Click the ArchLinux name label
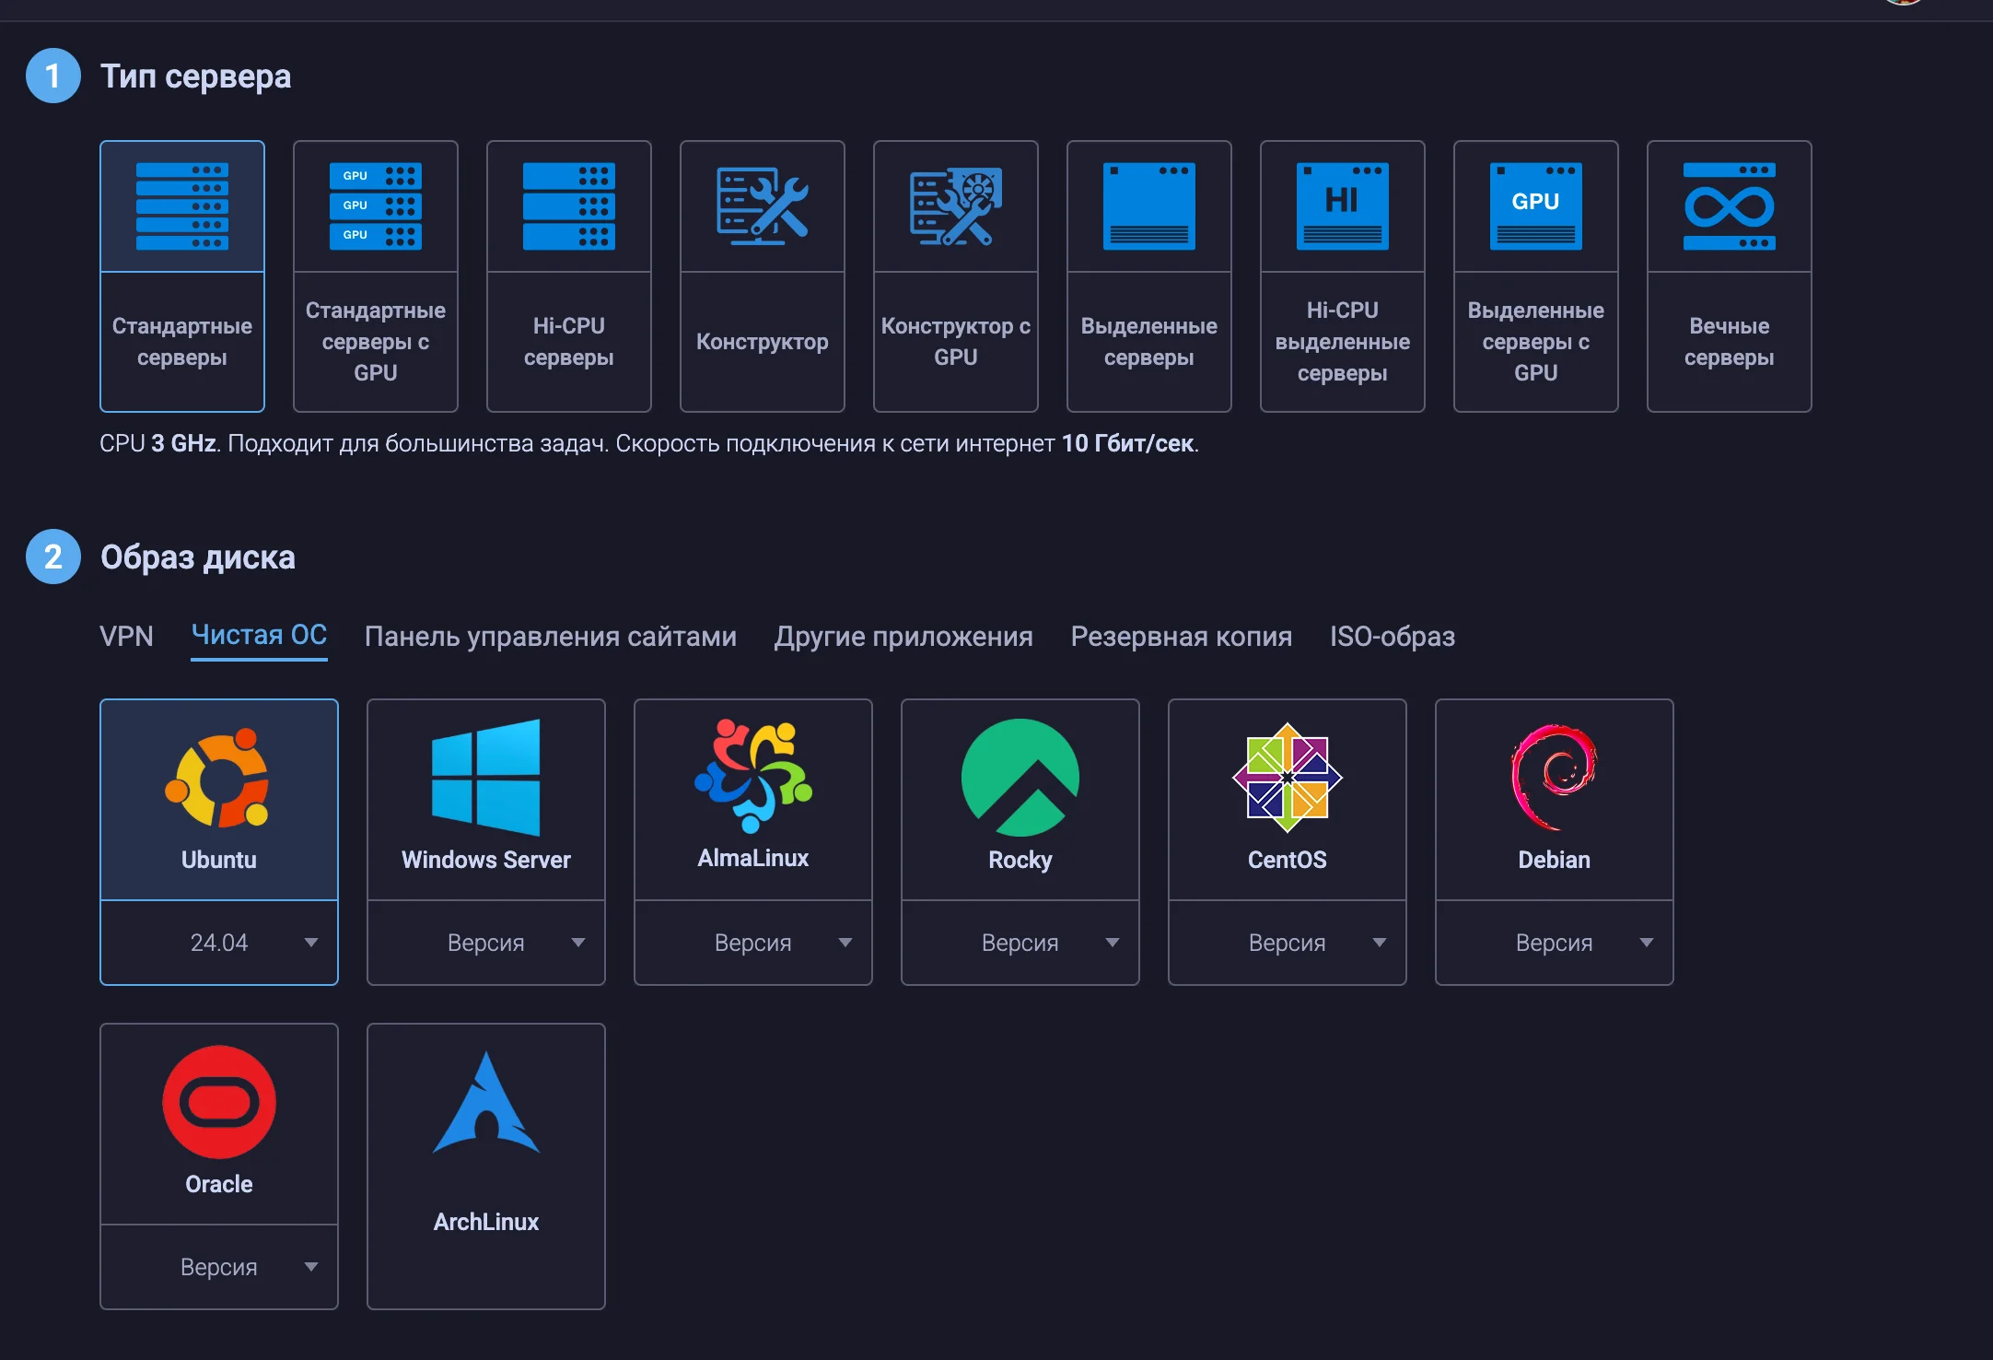Viewport: 1993px width, 1360px height. tap(486, 1222)
